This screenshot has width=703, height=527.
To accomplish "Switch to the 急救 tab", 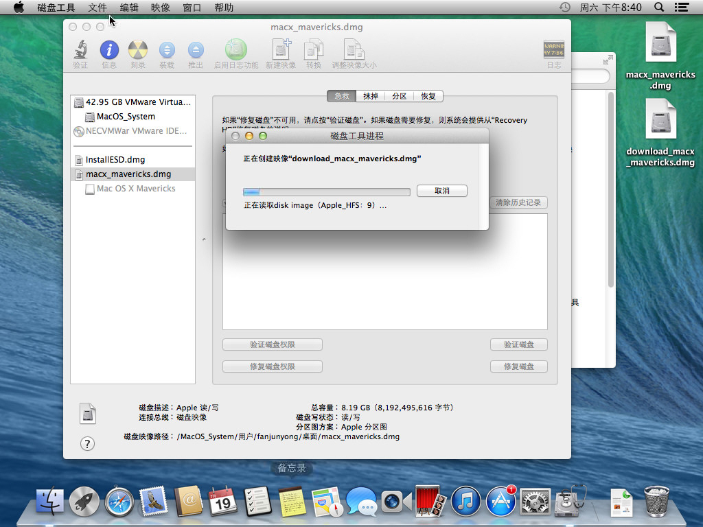I will (342, 96).
